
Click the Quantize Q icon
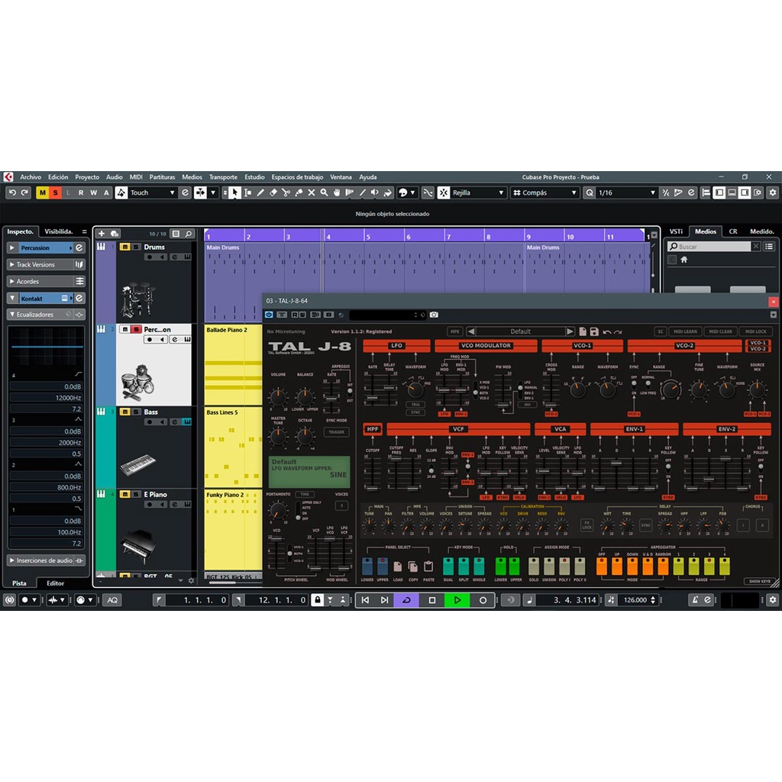pyautogui.click(x=590, y=192)
